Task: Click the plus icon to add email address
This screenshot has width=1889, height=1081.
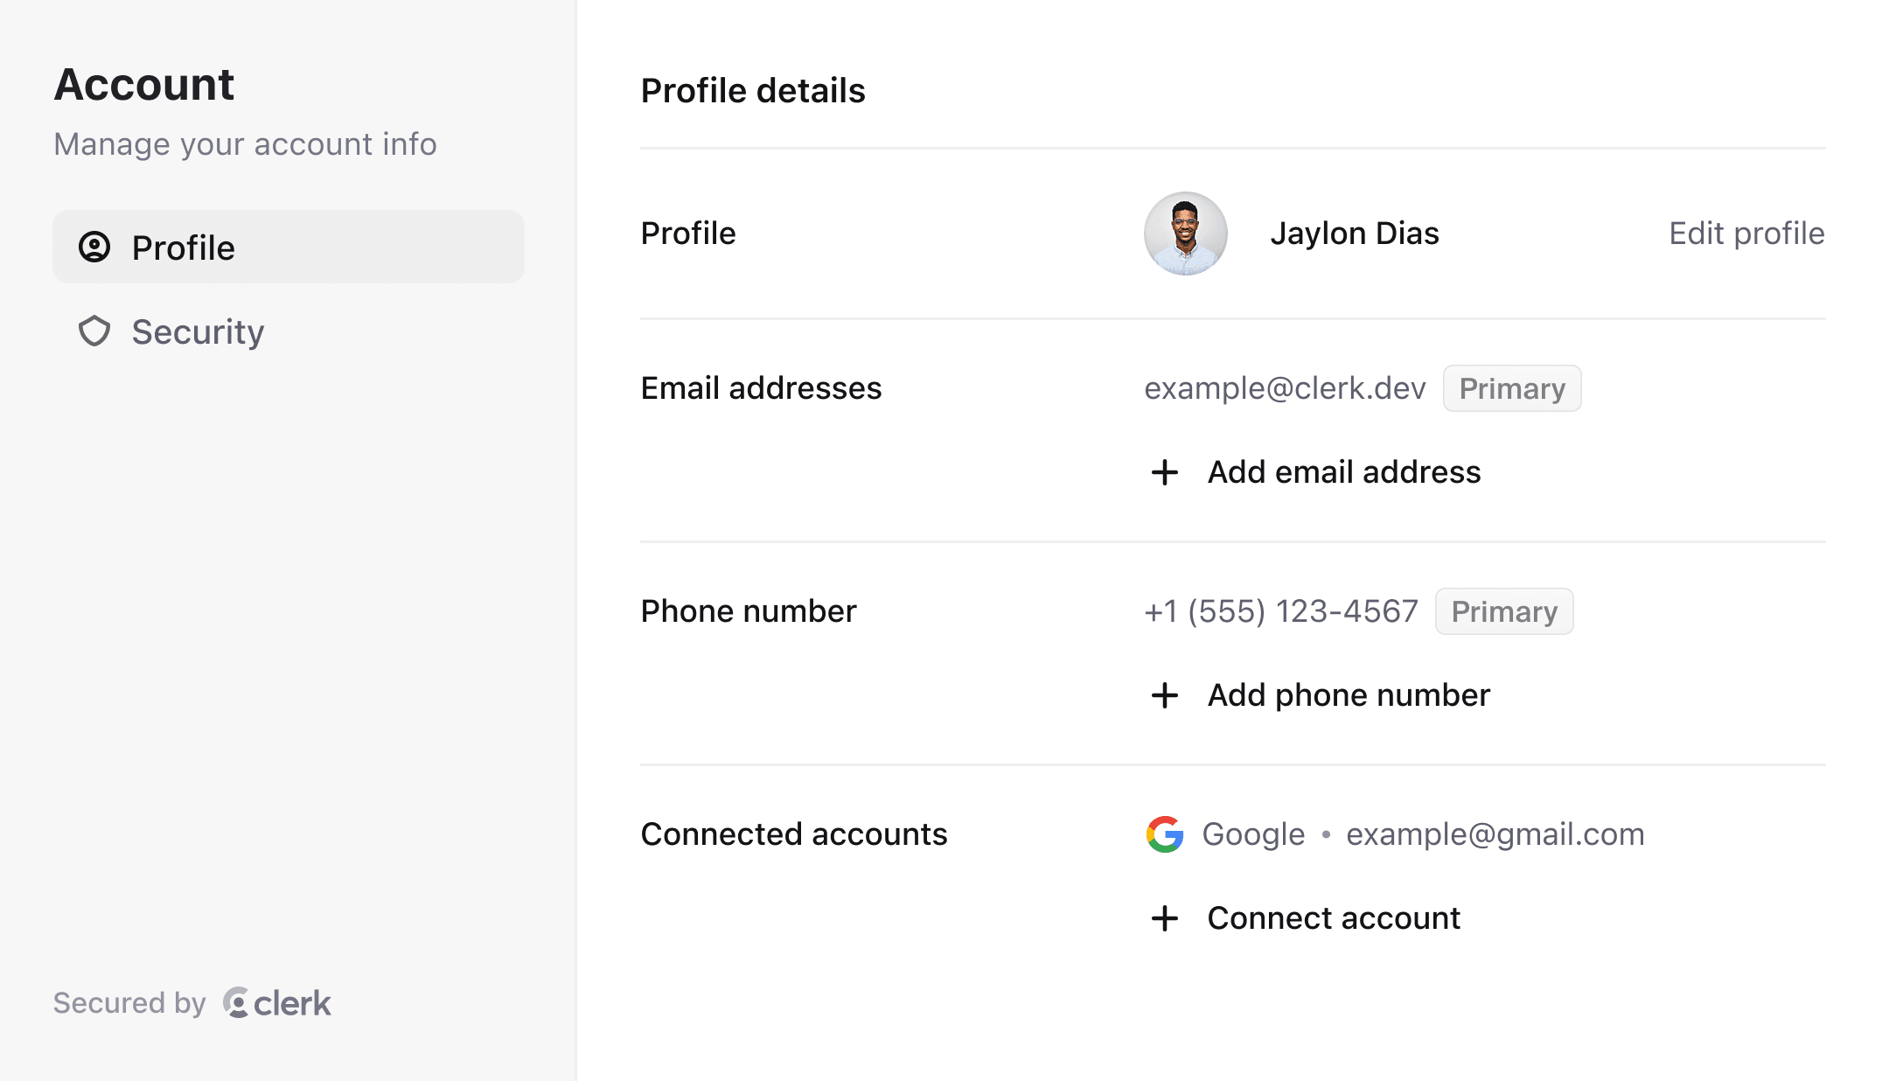Action: [1166, 472]
